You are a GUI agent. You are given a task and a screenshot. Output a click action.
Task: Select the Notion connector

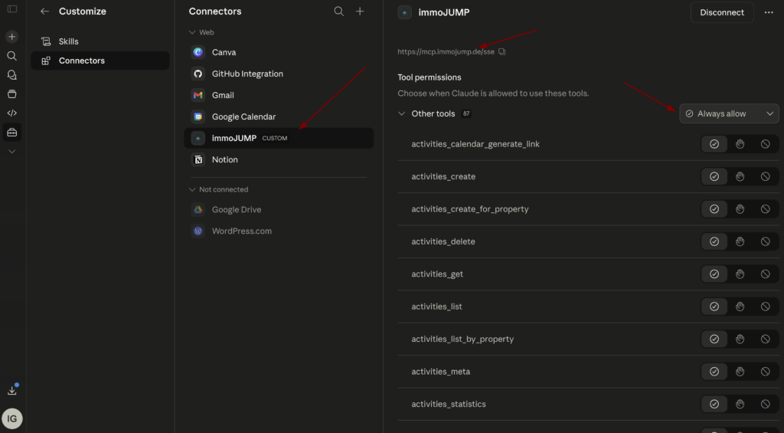(224, 159)
